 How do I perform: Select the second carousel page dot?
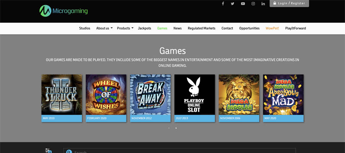point(176,128)
